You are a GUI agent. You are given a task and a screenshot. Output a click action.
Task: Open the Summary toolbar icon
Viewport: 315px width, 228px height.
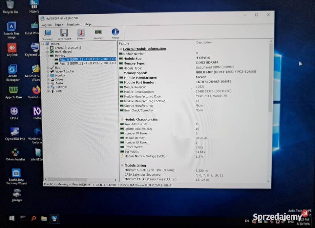point(48,35)
